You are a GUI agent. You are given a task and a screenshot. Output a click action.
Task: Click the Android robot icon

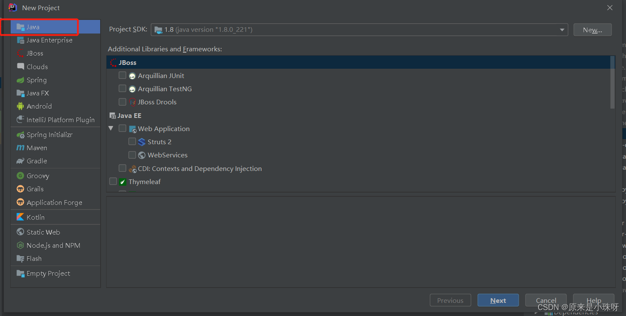(x=20, y=106)
